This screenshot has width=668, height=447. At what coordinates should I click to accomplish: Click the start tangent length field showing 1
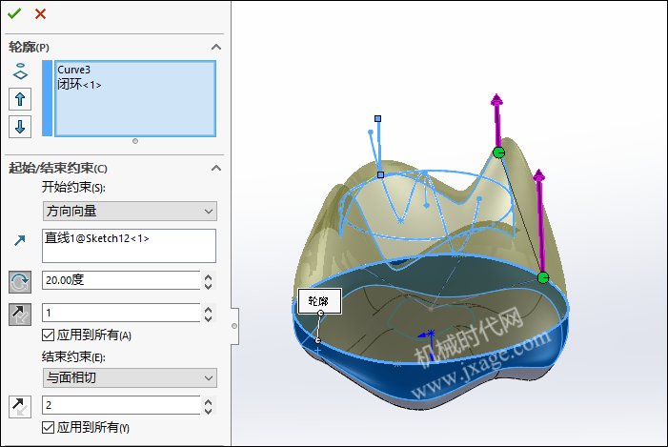[x=121, y=313]
